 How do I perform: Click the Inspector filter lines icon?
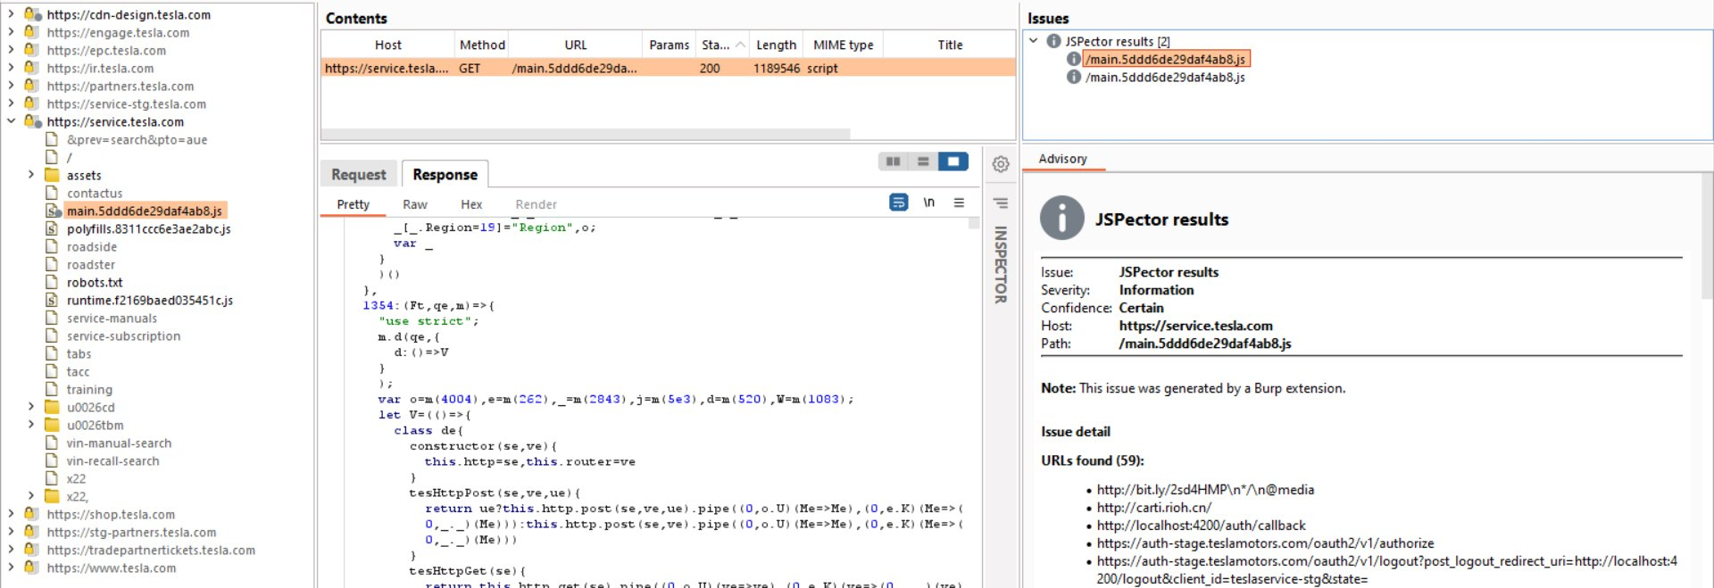coord(1001,203)
